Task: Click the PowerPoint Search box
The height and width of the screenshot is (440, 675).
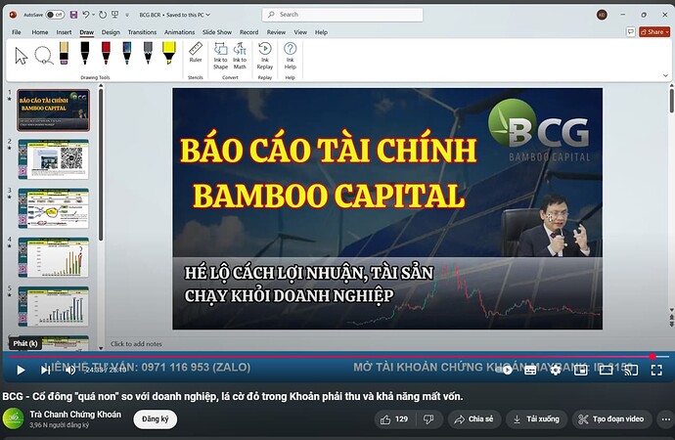Action: click(342, 15)
